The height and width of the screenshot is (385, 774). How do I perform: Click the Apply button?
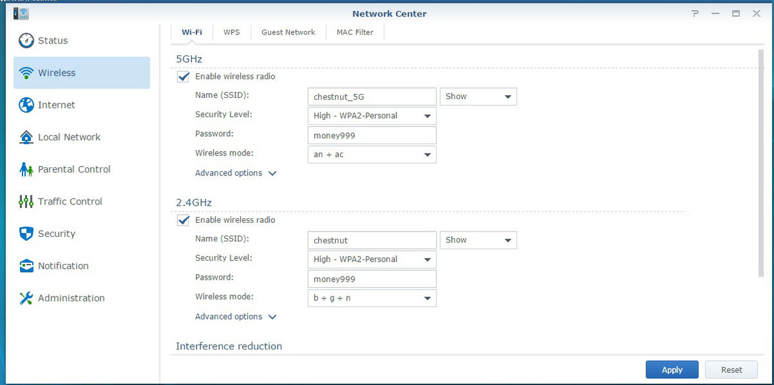click(x=672, y=370)
